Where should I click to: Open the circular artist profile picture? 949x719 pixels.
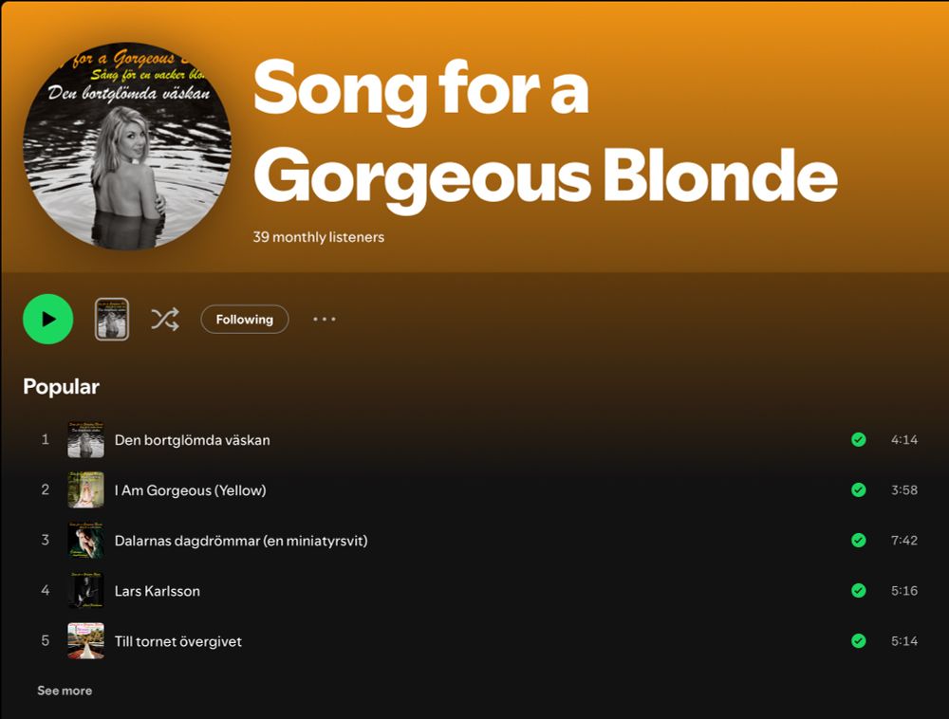(x=127, y=146)
